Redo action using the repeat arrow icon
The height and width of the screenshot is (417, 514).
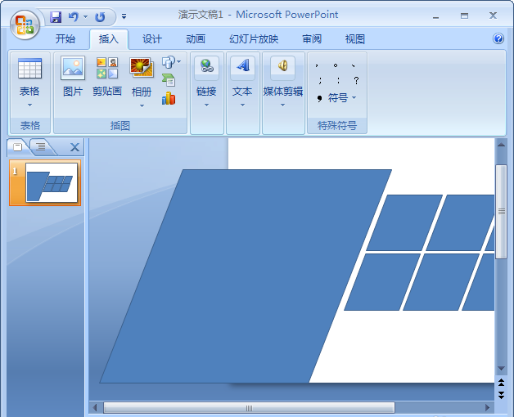point(100,16)
